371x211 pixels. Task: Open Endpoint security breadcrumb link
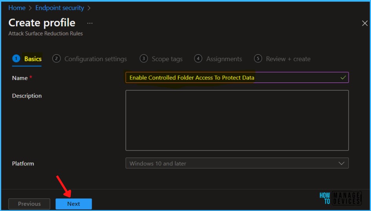point(60,8)
